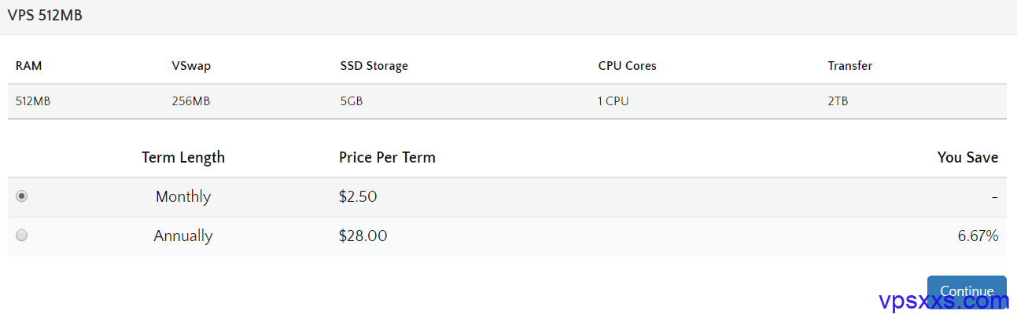This screenshot has height=318, width=1017.
Task: Click the $28.00 annual price
Action: tap(363, 236)
